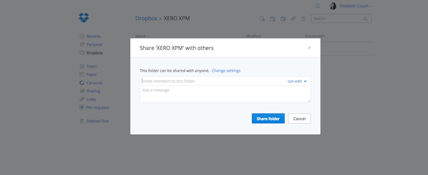
Task: Click the magnifier icon in search box
Action: coord(365,19)
